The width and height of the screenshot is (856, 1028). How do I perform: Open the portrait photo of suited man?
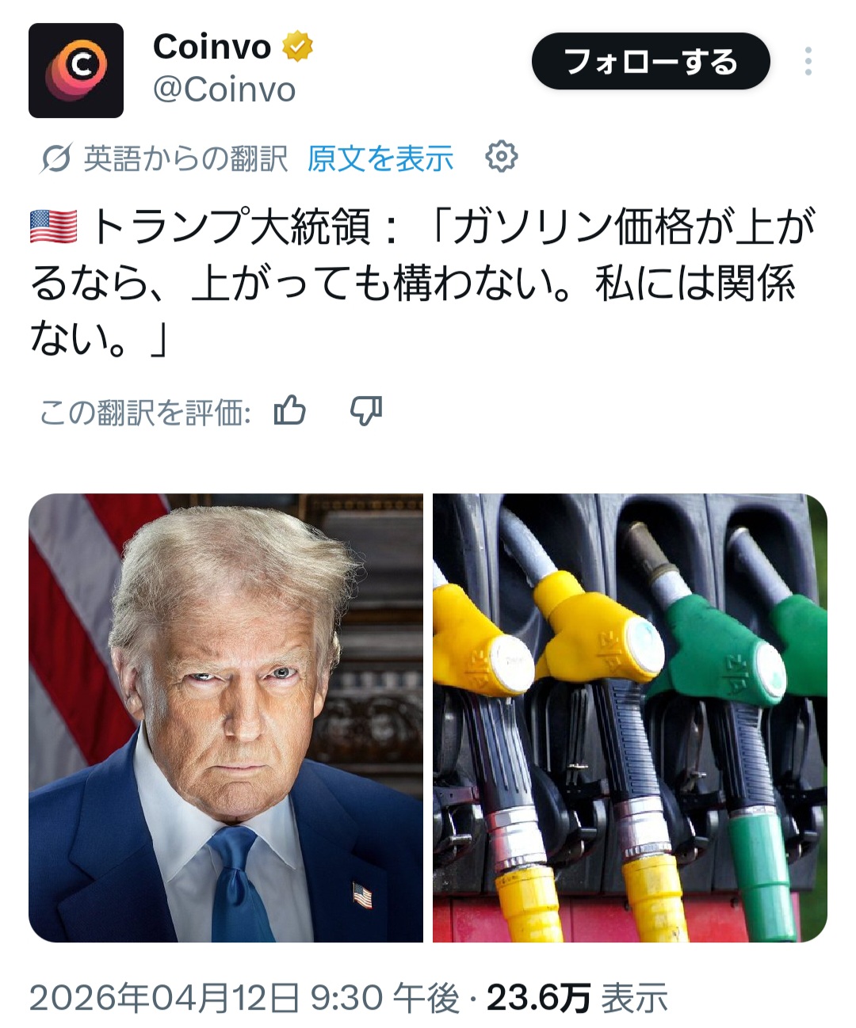pos(226,718)
